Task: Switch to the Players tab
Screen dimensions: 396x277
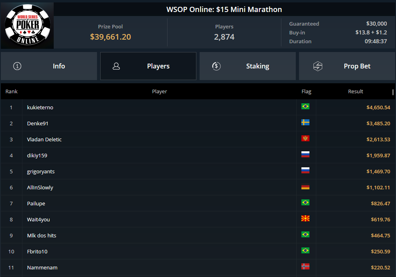Action: pyautogui.click(x=148, y=66)
